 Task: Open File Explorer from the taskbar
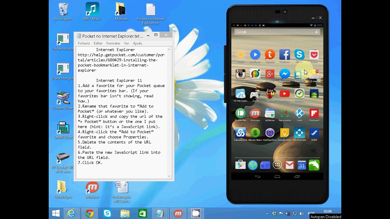tap(125, 213)
